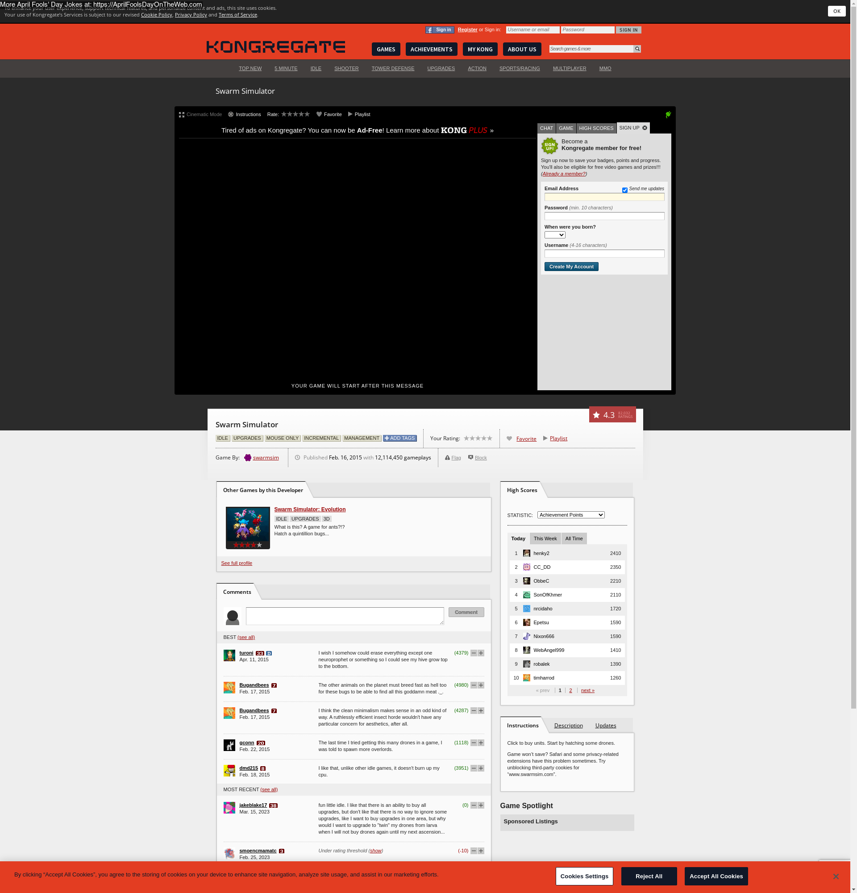This screenshot has height=893, width=857.
Task: Rate the game in toolbar stars
Action: [x=295, y=114]
